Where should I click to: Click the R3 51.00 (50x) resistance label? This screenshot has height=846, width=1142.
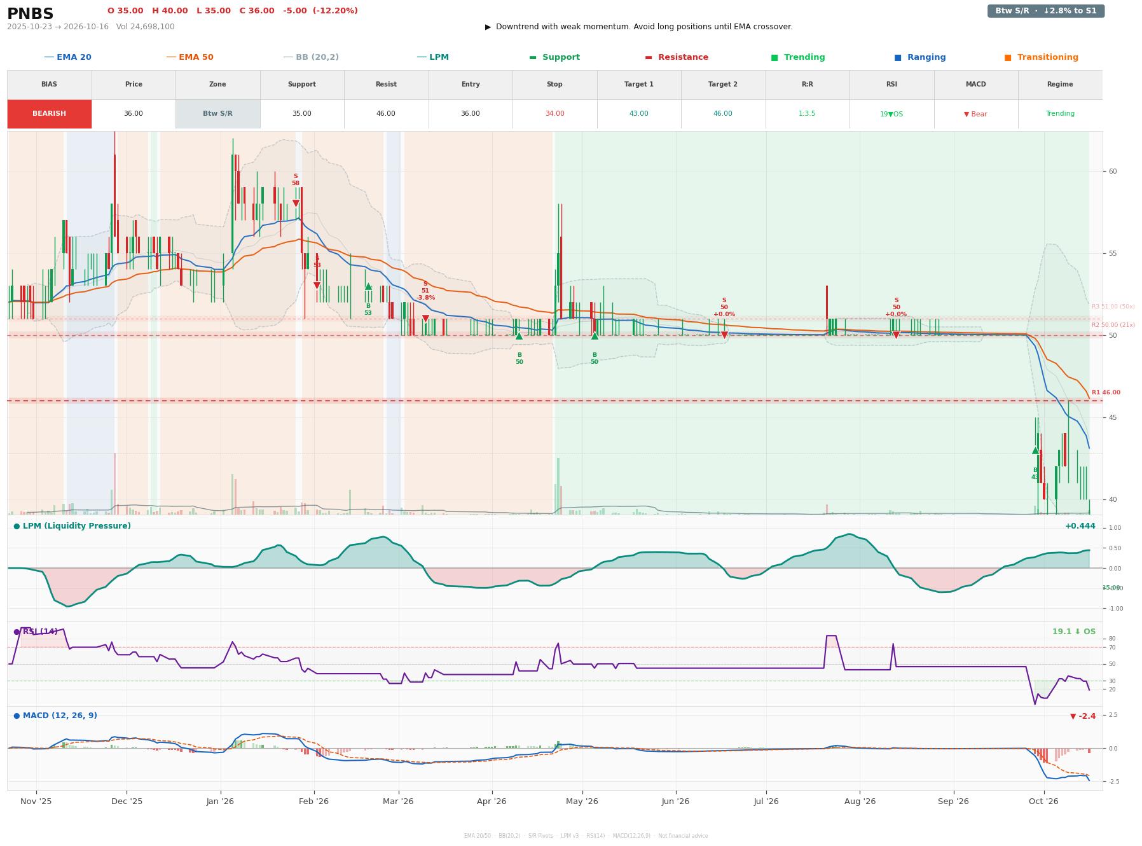pos(1113,307)
